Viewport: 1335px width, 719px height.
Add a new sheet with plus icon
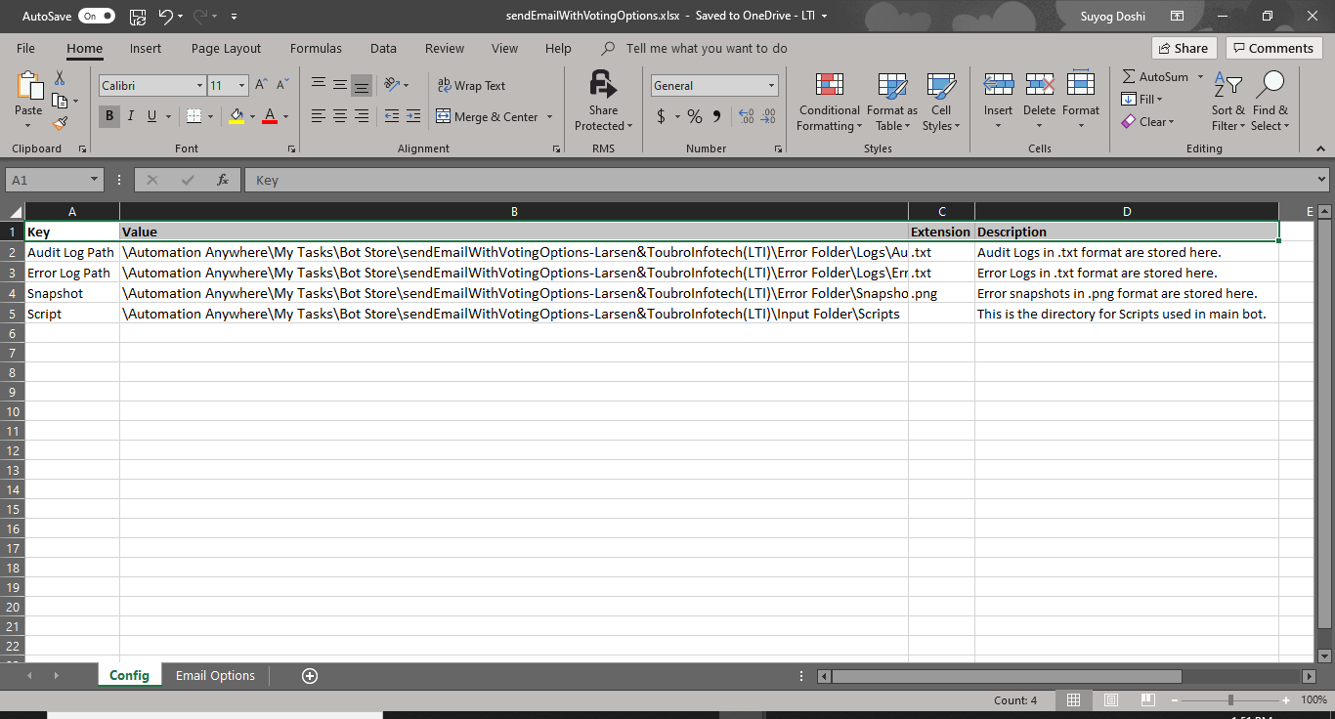click(310, 676)
